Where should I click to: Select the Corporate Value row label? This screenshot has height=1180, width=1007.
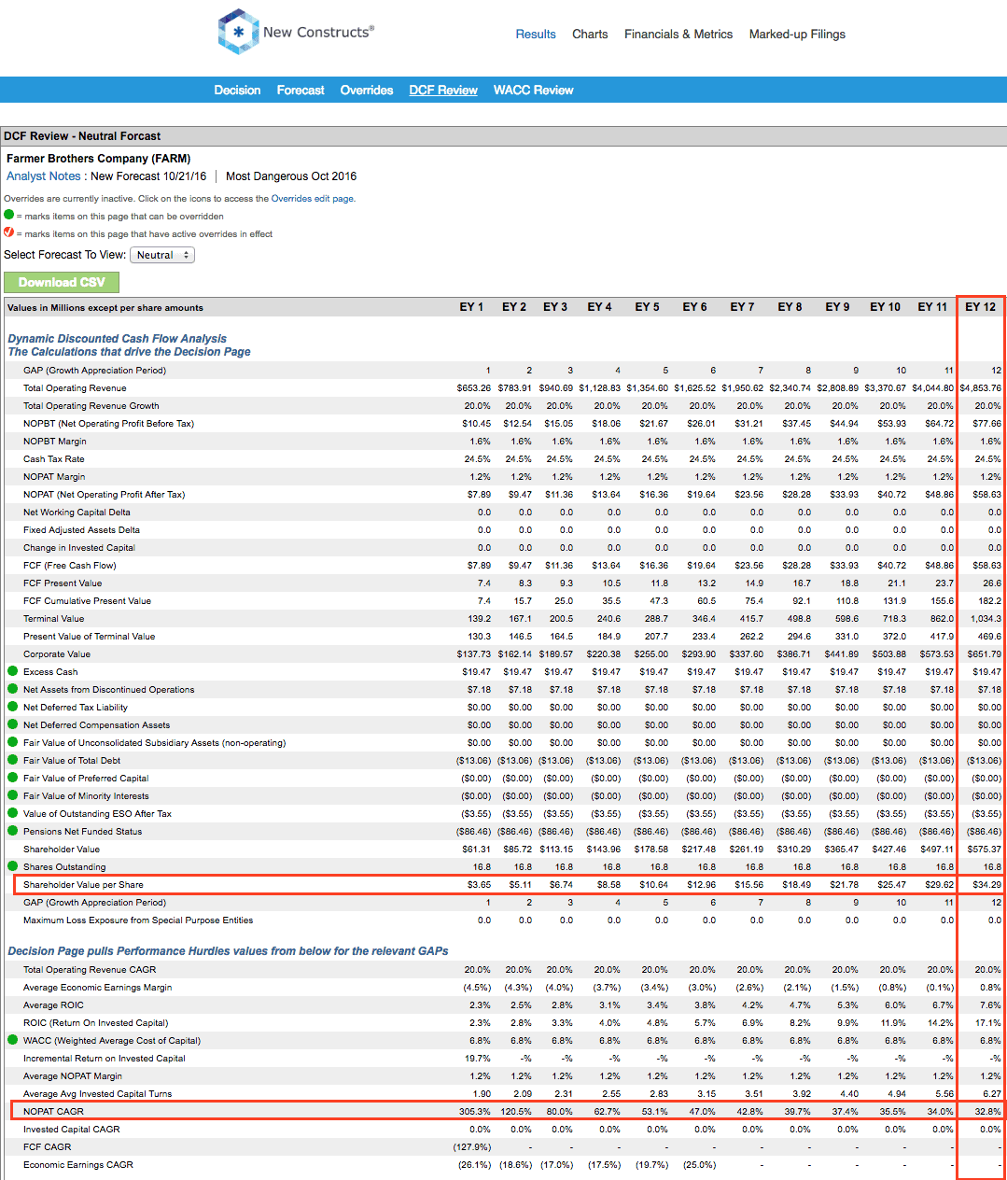(x=57, y=654)
